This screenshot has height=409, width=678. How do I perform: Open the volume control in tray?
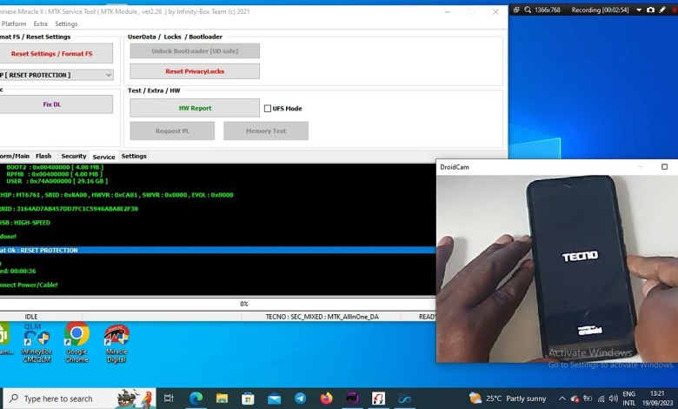[613, 399]
